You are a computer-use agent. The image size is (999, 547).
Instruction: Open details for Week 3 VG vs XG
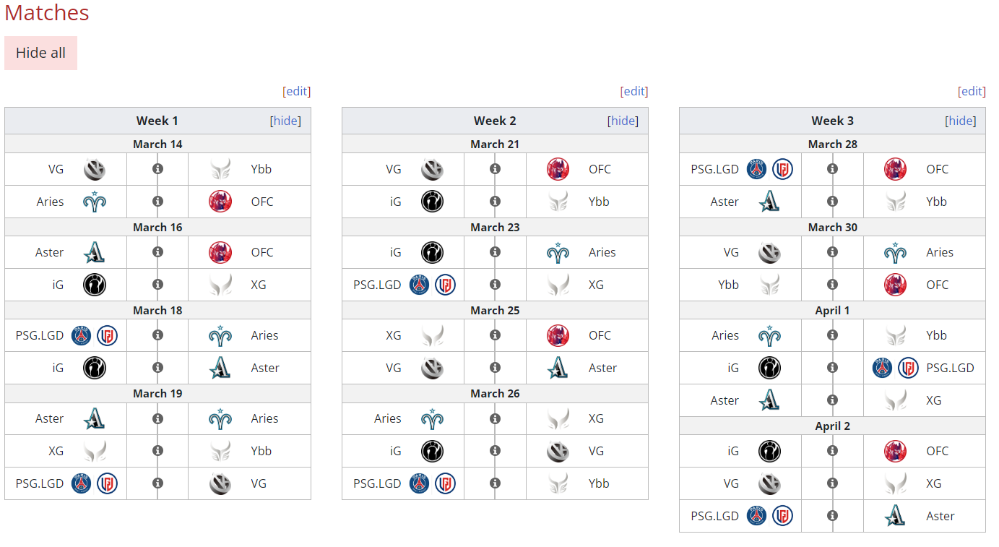pyautogui.click(x=832, y=483)
